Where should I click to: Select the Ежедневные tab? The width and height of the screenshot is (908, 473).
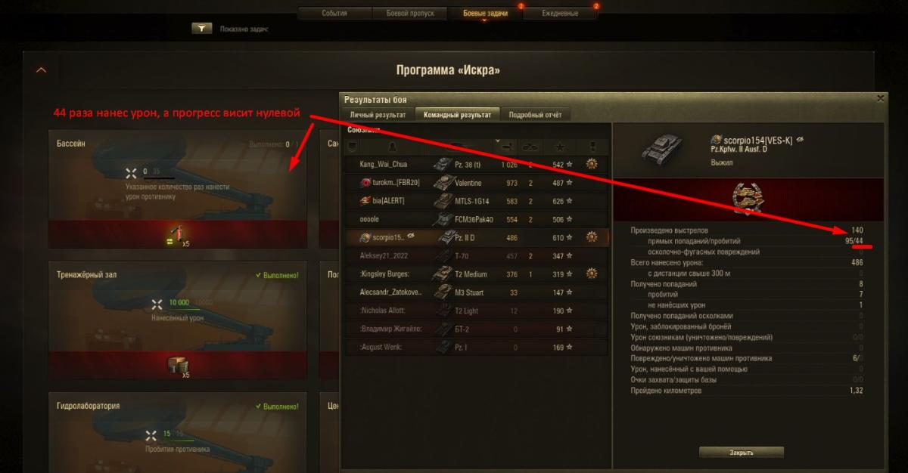[561, 14]
